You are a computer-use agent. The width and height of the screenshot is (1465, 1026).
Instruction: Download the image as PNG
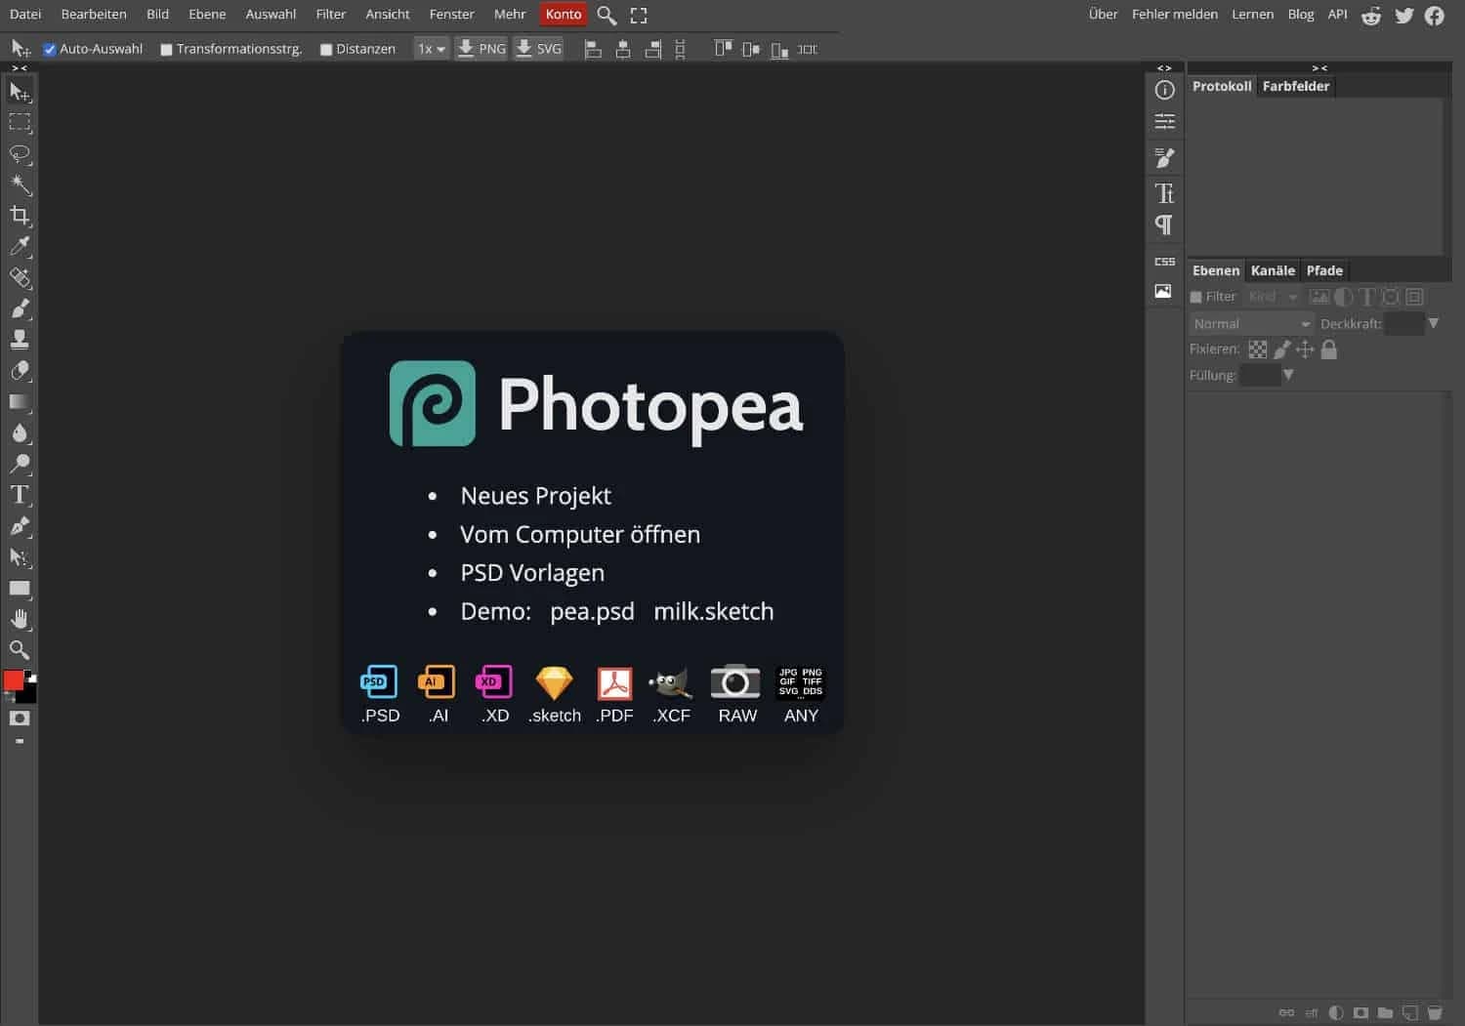(481, 48)
